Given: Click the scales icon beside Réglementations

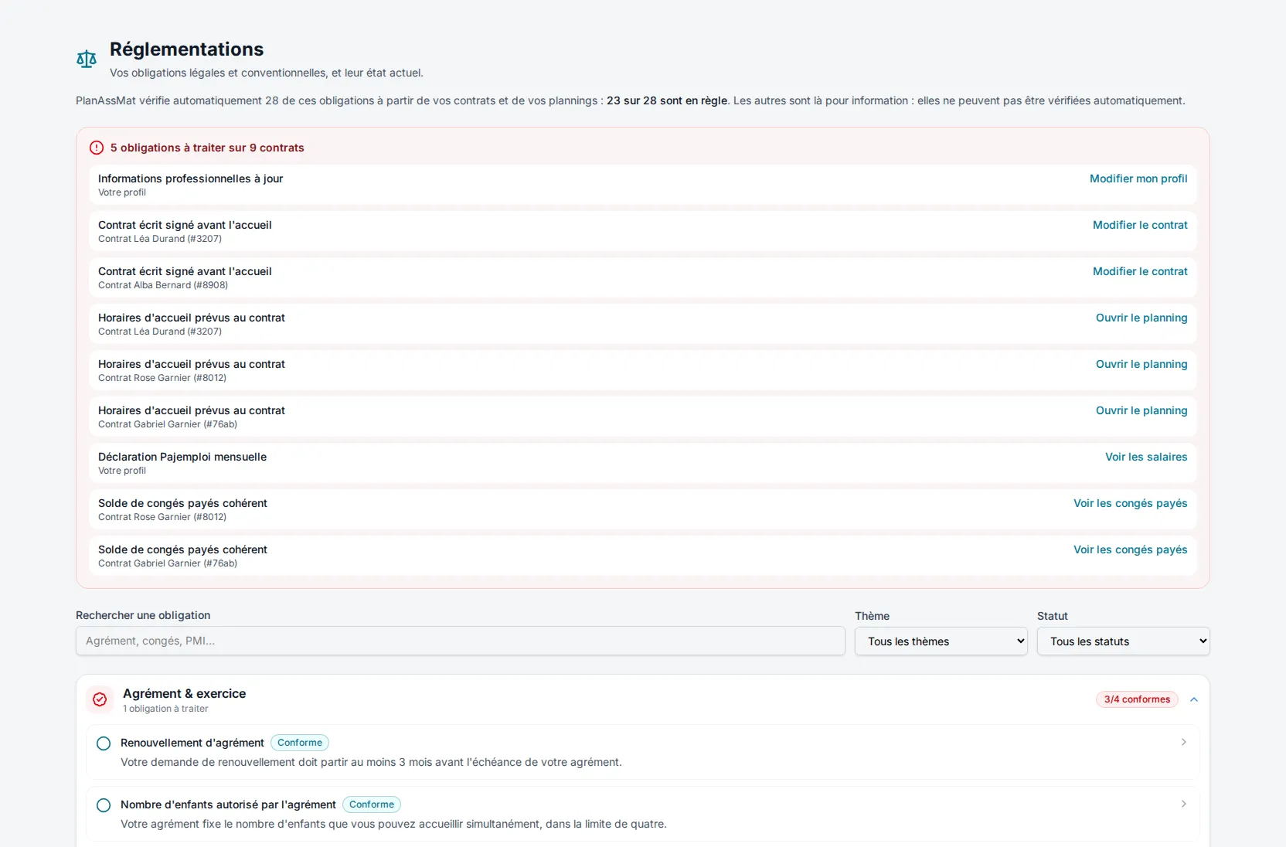Looking at the screenshot, I should (87, 60).
